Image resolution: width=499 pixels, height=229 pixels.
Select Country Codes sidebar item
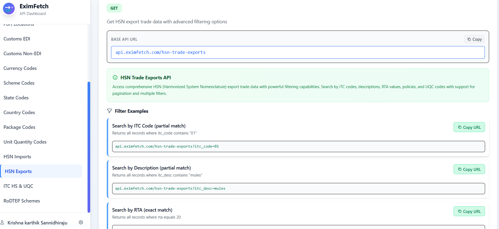pyautogui.click(x=19, y=112)
